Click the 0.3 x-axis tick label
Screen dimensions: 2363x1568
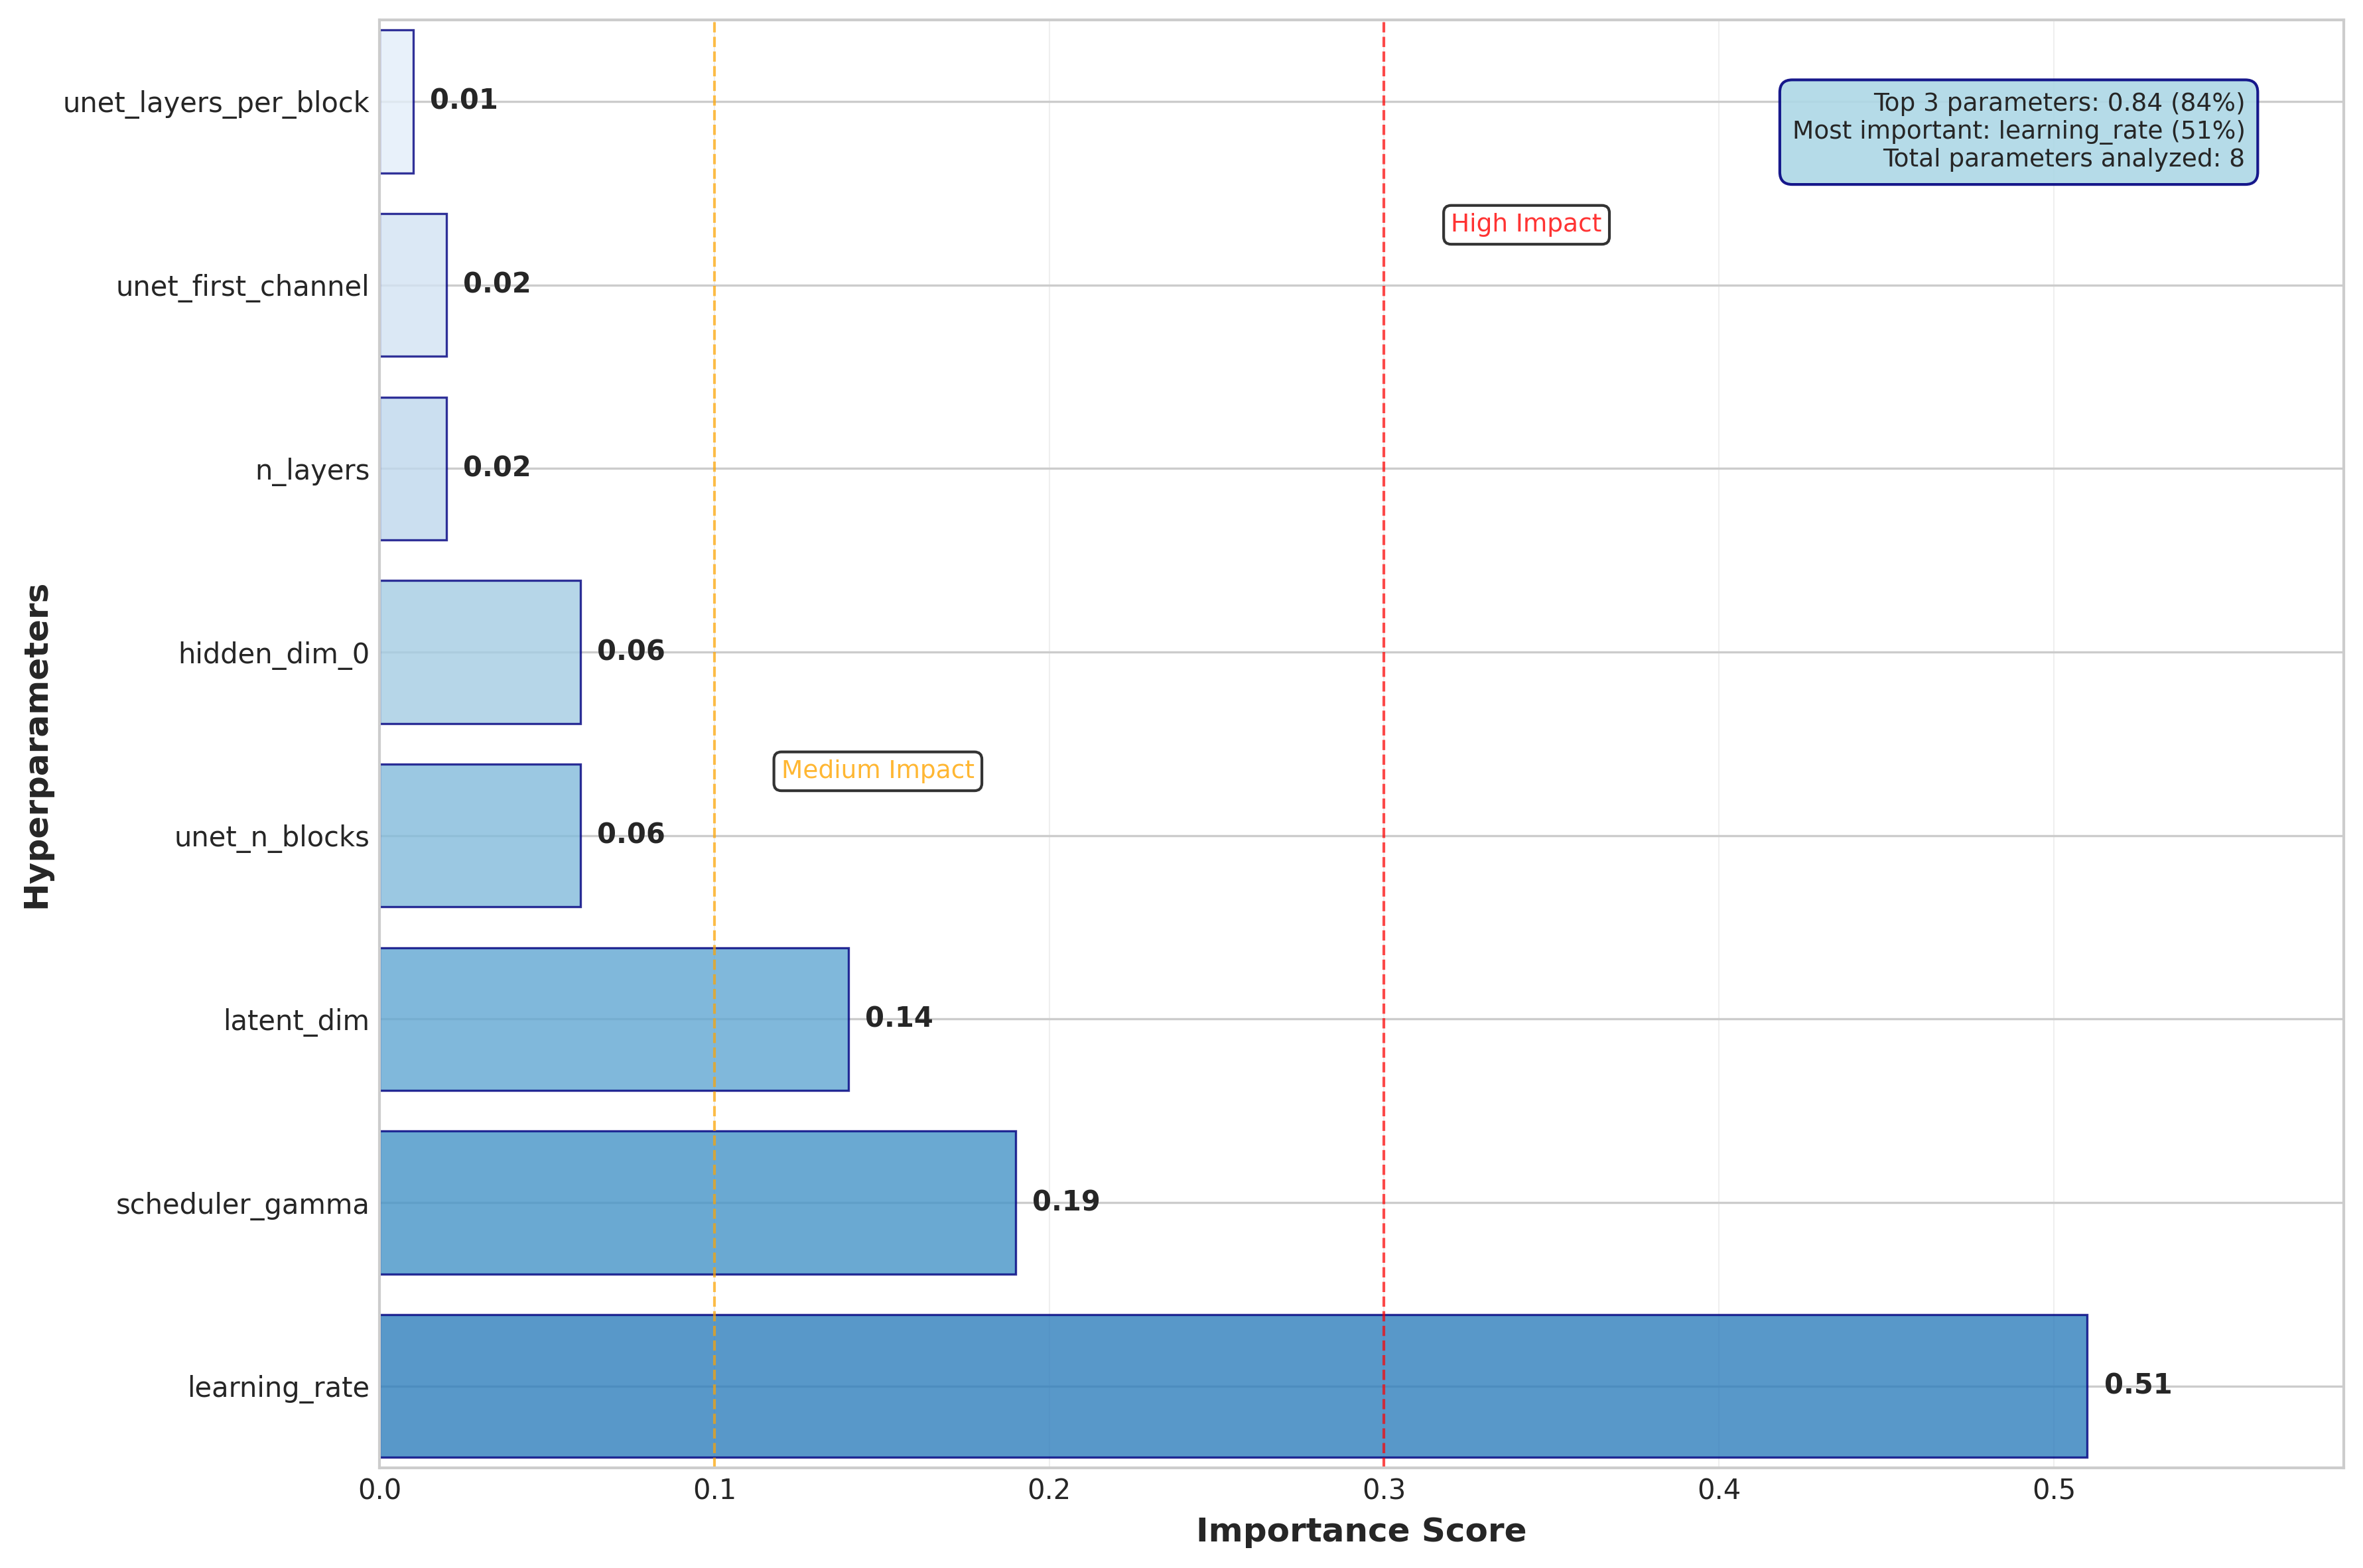tap(1383, 1491)
